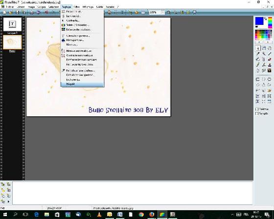This screenshot has height=219, width=274.
Task: Choose the rounded rectangle selection shape
Action: 270,79
